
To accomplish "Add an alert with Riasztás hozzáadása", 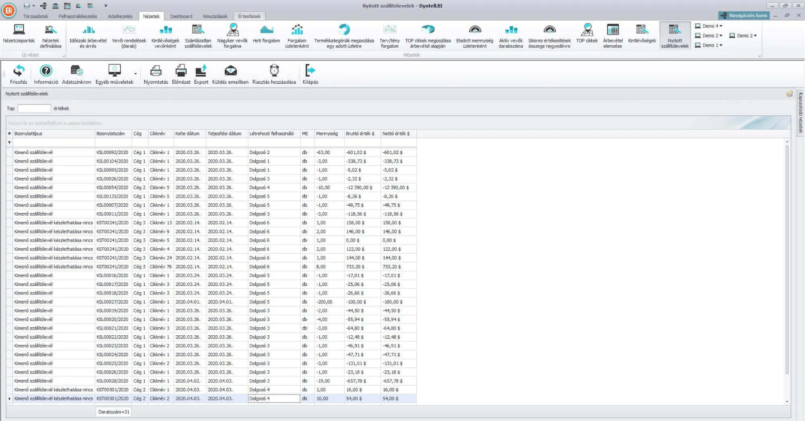I will tap(274, 71).
